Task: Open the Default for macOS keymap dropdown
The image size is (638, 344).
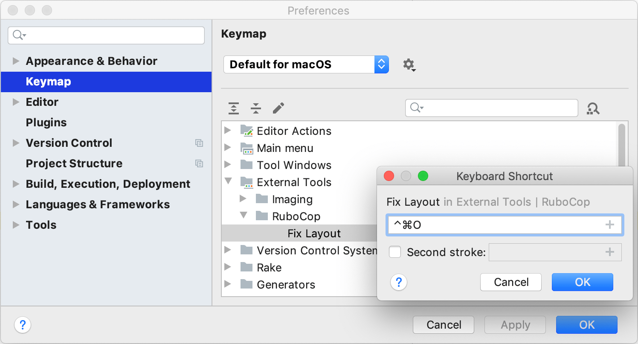Action: (x=305, y=64)
